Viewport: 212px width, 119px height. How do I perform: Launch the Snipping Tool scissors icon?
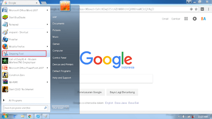click(x=5, y=54)
